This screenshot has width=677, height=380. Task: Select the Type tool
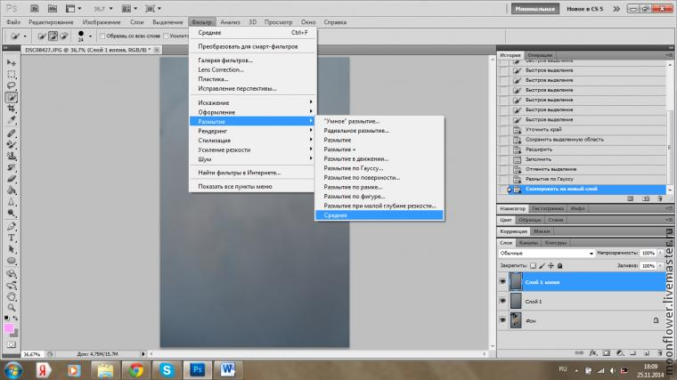click(12, 238)
